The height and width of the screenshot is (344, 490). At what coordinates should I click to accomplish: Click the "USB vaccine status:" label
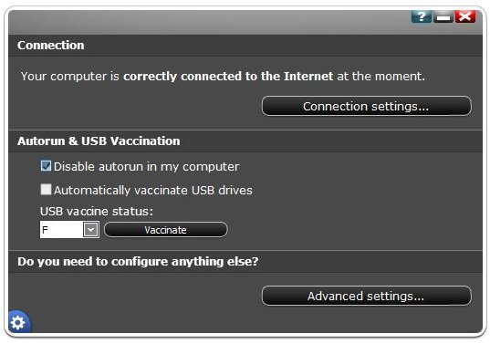[x=97, y=212]
